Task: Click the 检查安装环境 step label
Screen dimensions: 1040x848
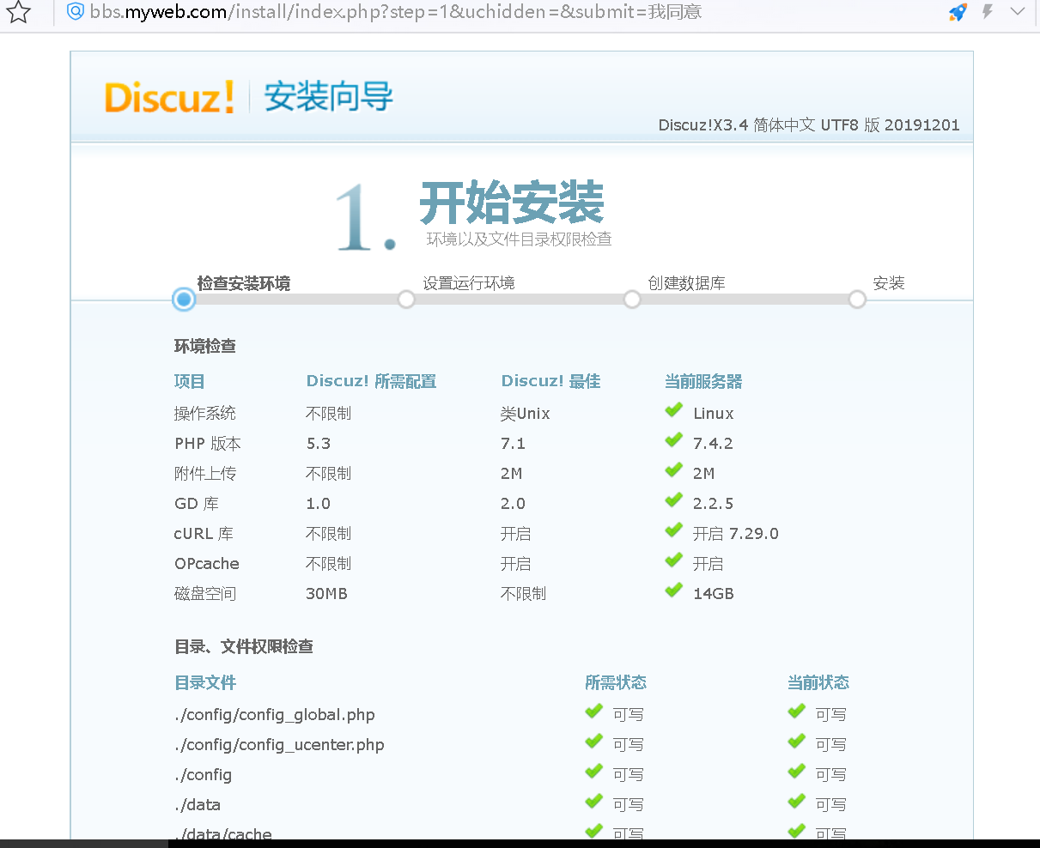Action: [x=244, y=283]
